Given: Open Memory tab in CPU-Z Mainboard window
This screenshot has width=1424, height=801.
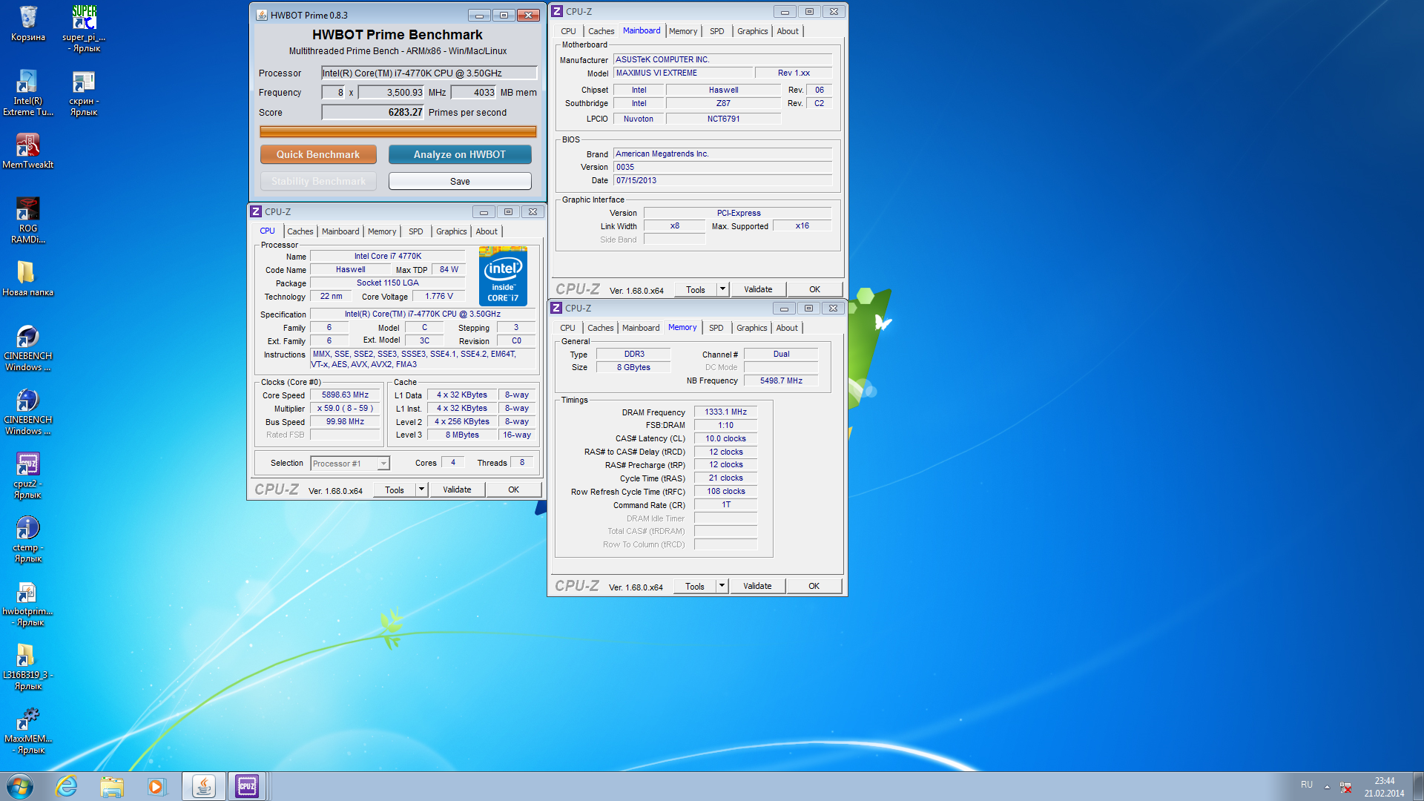Looking at the screenshot, I should tap(683, 31).
